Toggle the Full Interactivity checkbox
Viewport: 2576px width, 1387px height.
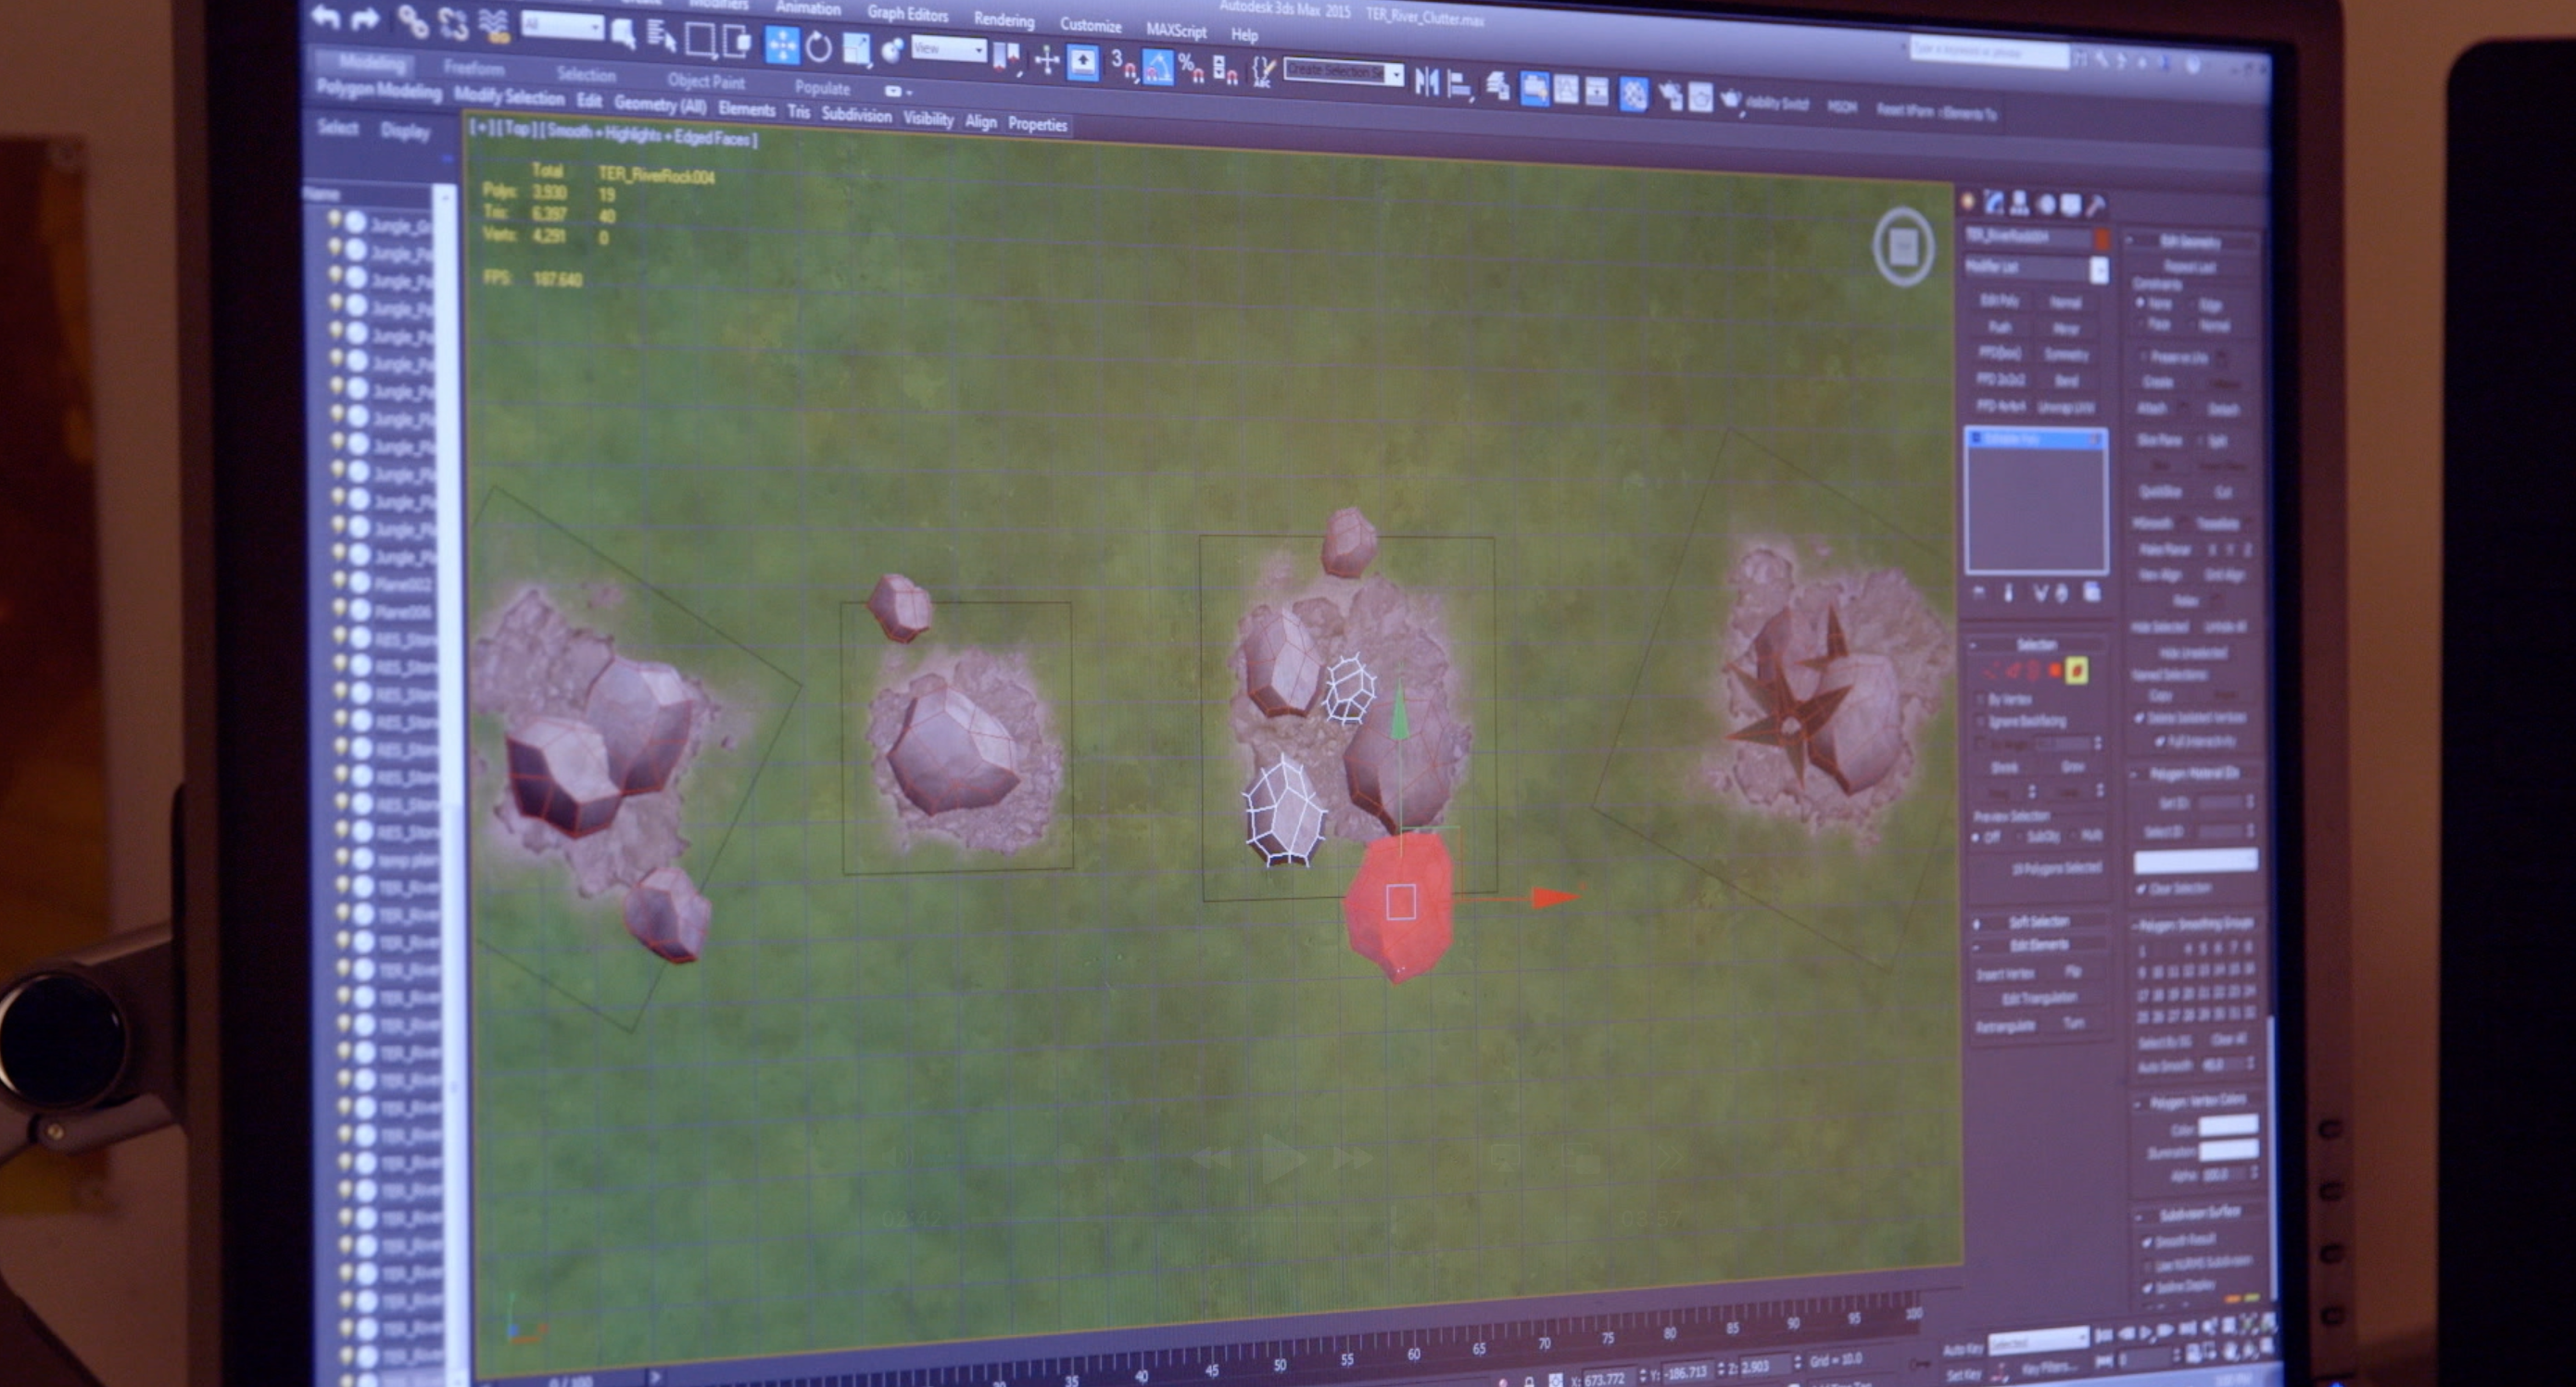2160,741
